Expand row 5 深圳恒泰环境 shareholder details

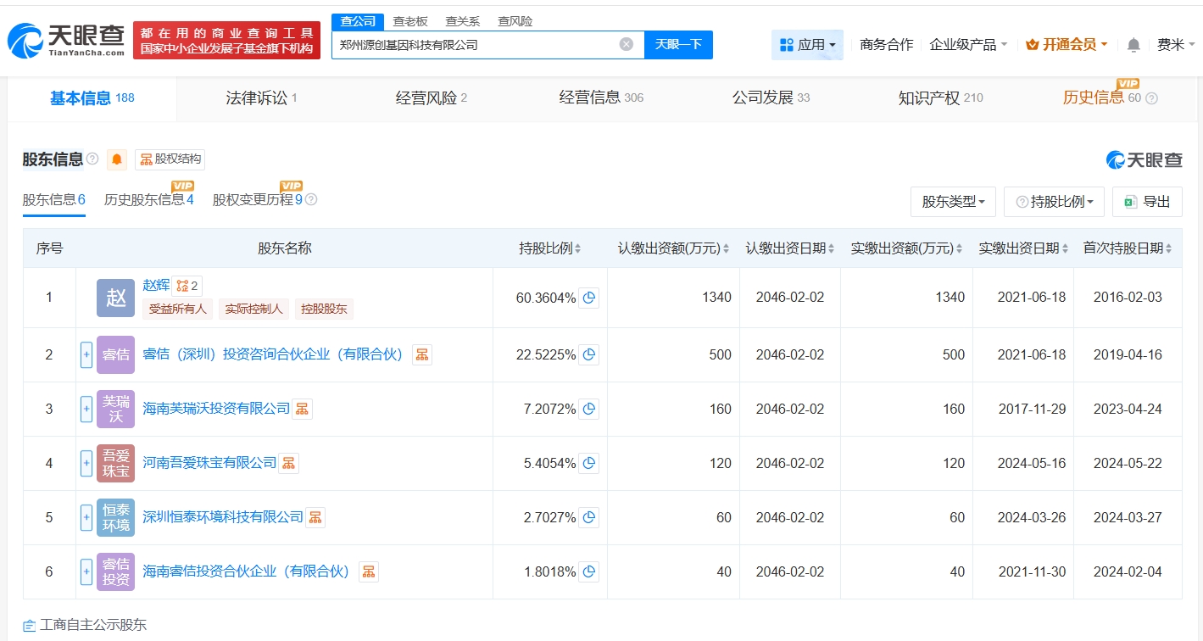86,517
